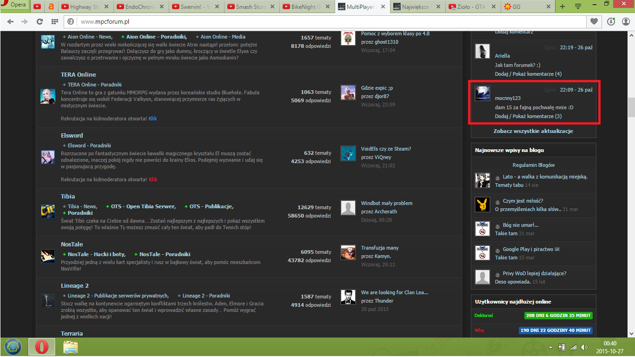Open Aion Online - Media subforum
Viewport: 635px width, 357px height.
click(x=223, y=37)
